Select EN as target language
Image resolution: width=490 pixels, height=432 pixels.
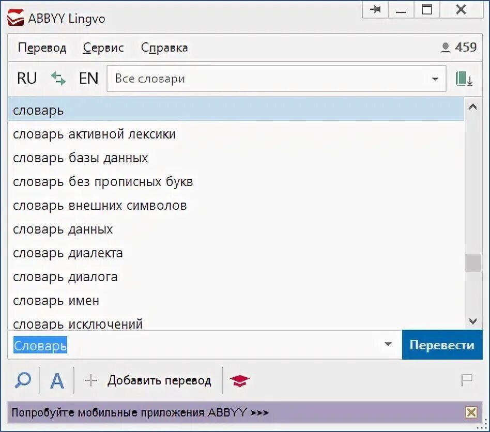coord(89,78)
